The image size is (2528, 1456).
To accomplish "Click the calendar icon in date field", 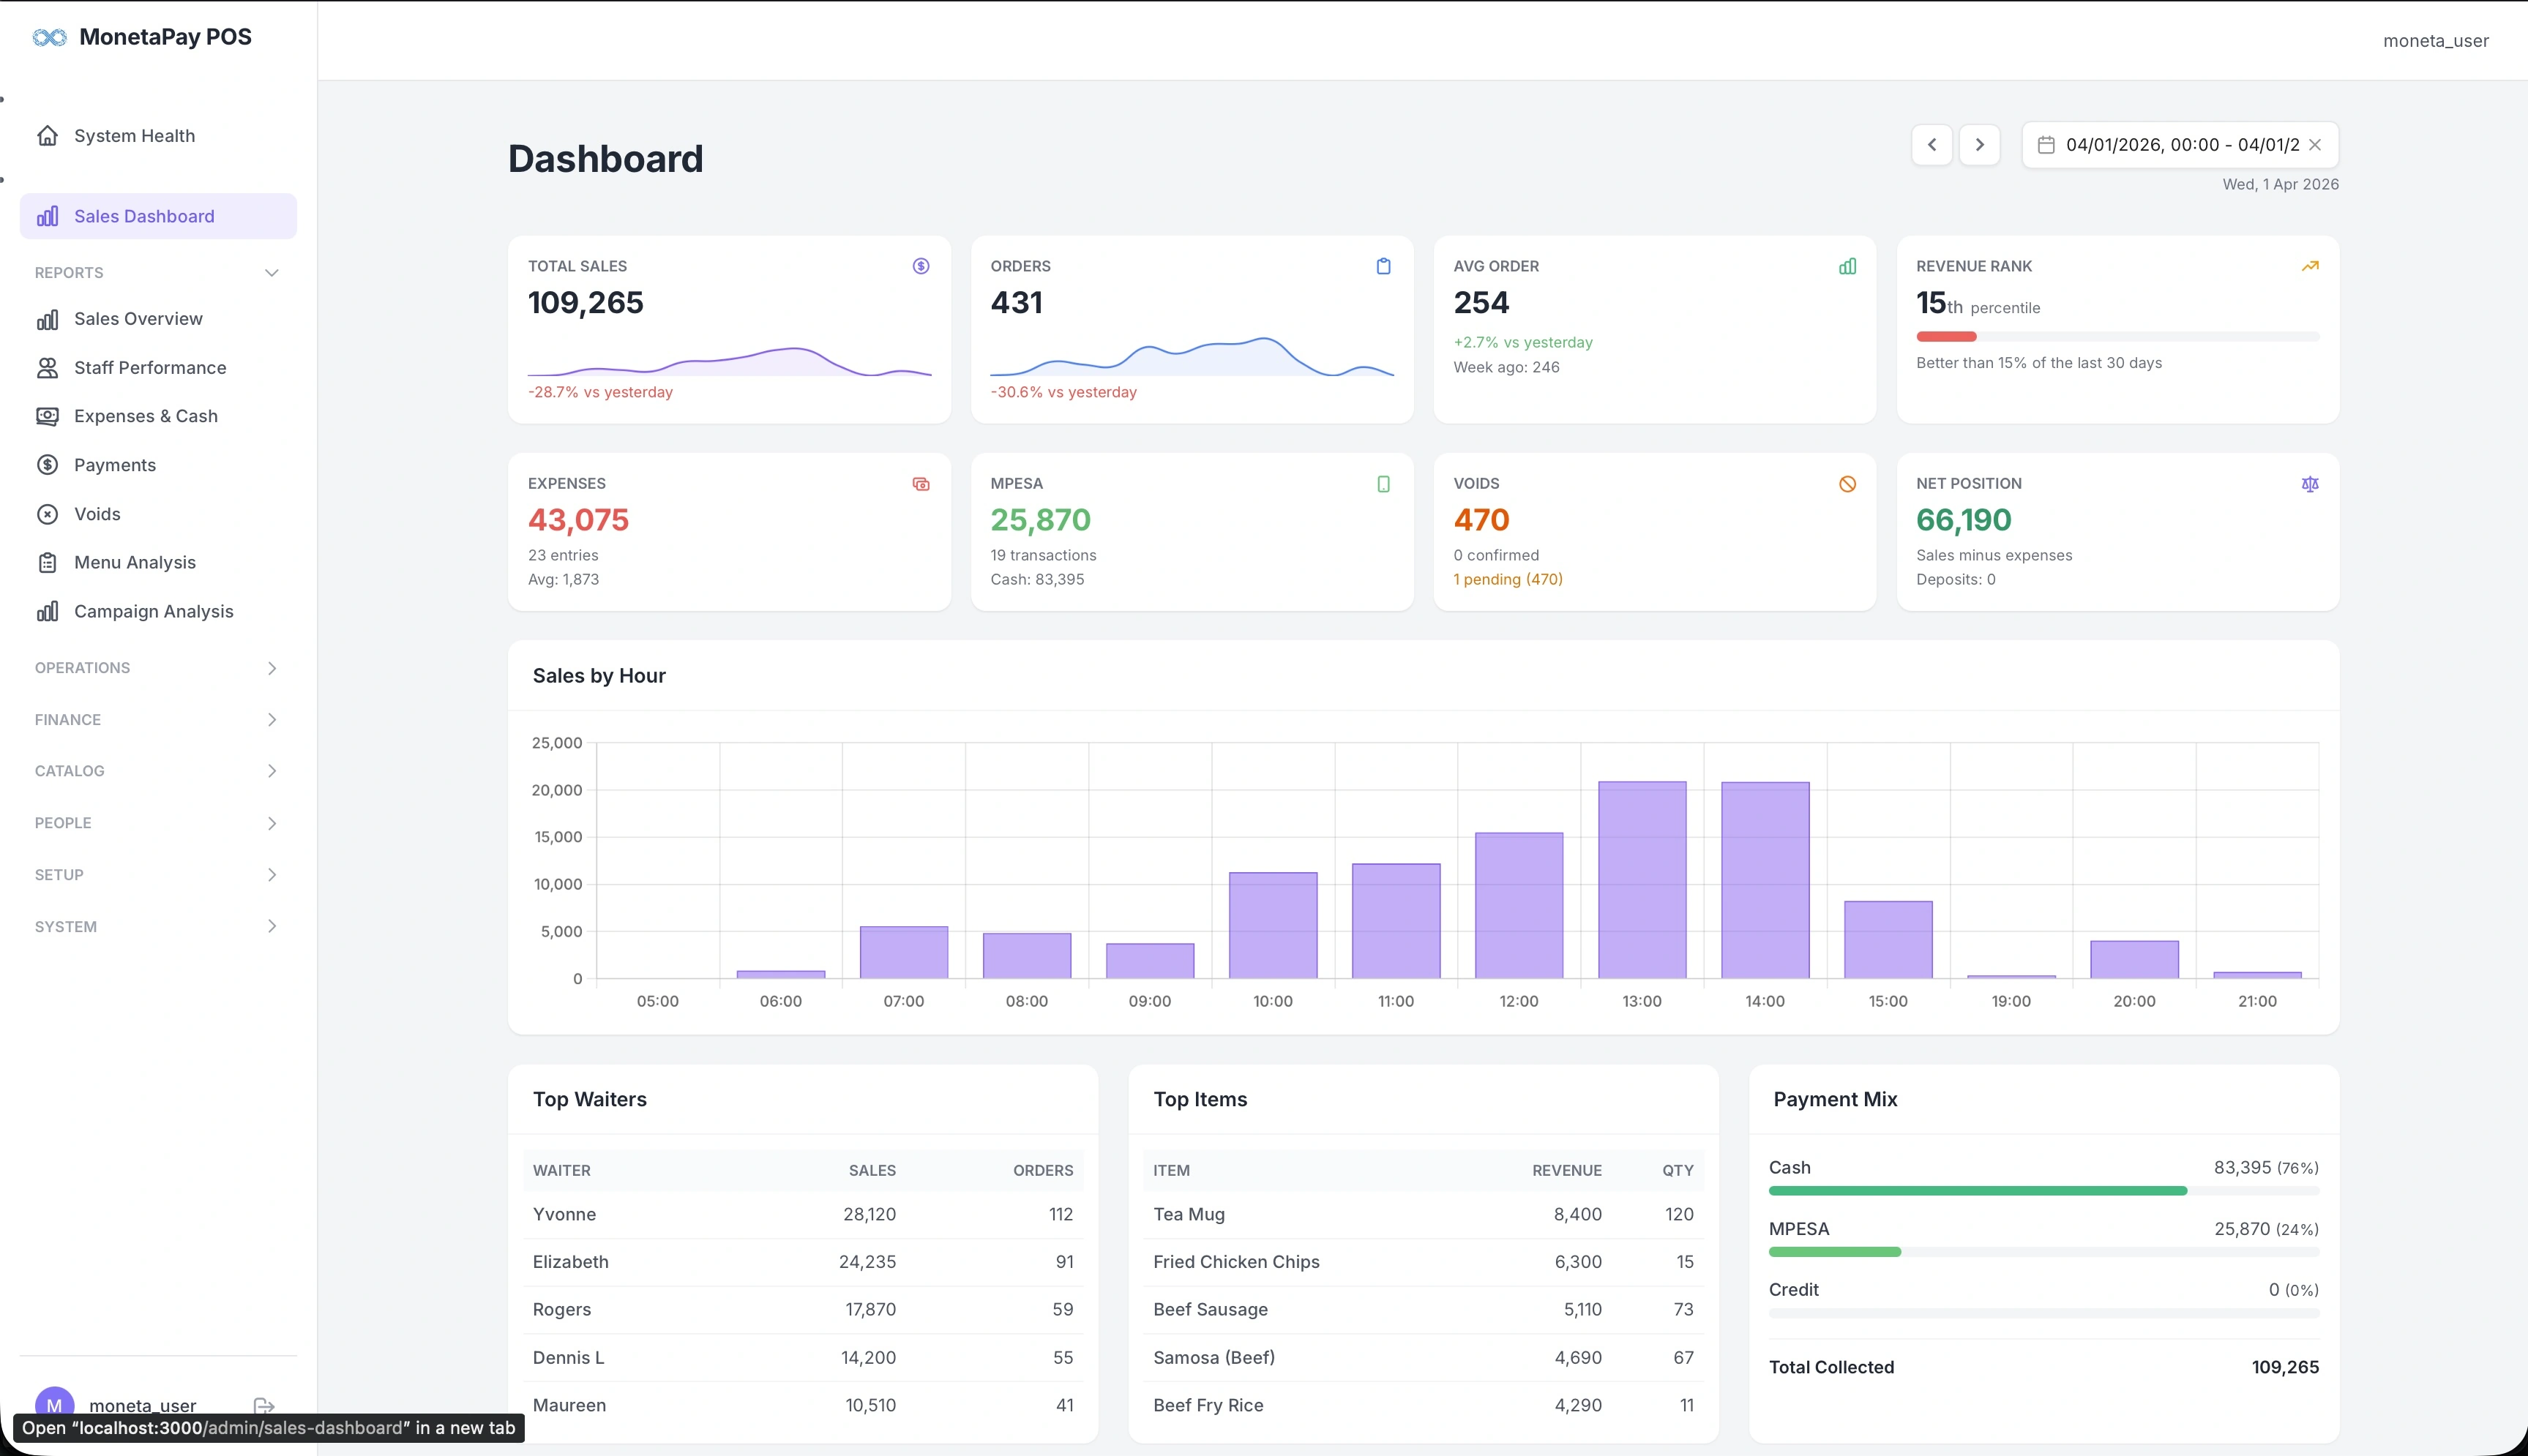I will tap(2046, 145).
